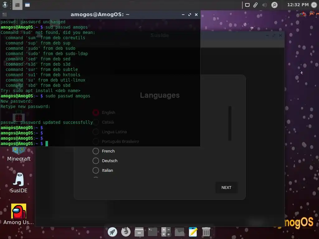319x239 pixels.
Task: Select the SusIDE desktop icon
Action: pyautogui.click(x=19, y=183)
